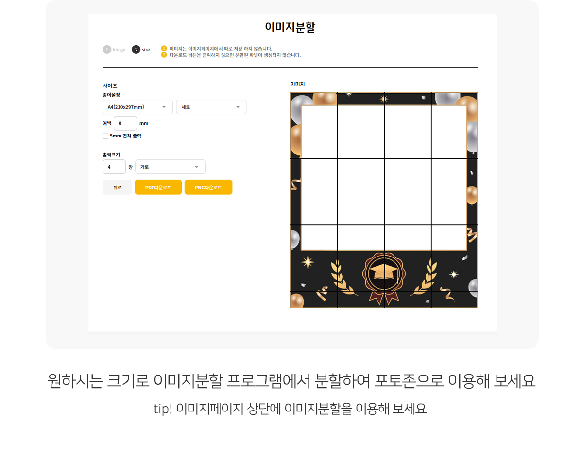Click the 뒤로 back button
This screenshot has width=583, height=462.
tap(117, 187)
